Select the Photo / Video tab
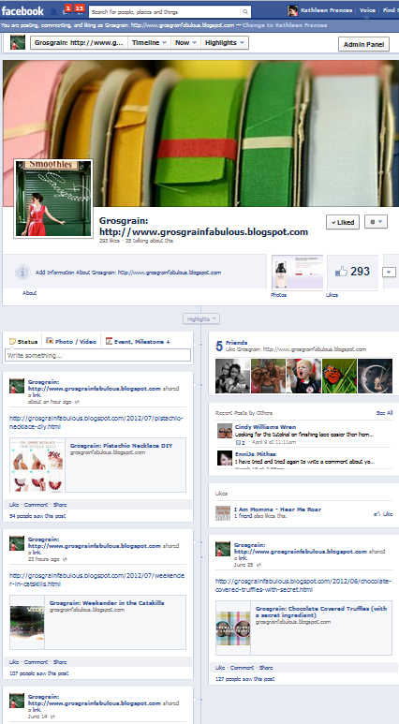This screenshot has height=724, width=399. 71,342
